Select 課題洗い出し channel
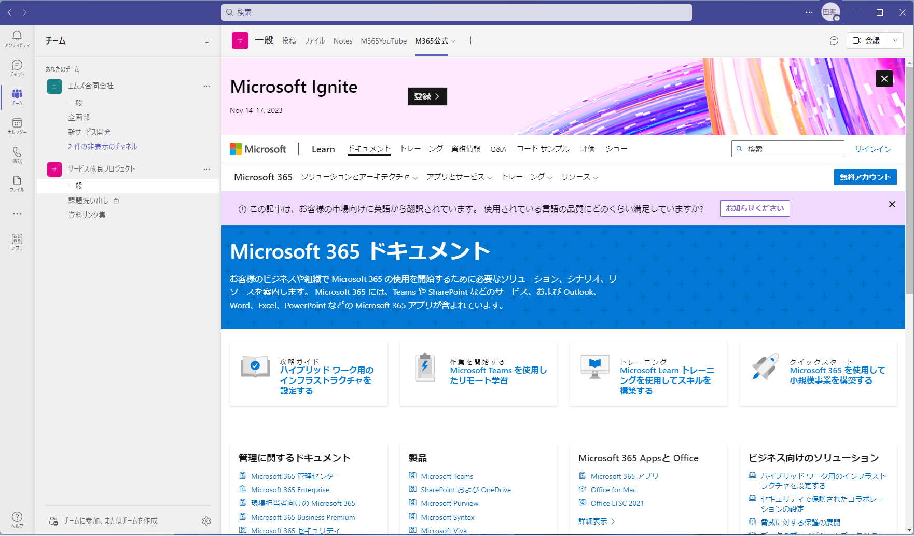The width and height of the screenshot is (914, 536). 88,201
